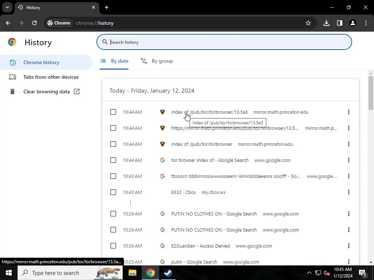Open more actions for ttooorrr bbbrrrooo entry
The height and width of the screenshot is (280, 374).
click(x=349, y=176)
